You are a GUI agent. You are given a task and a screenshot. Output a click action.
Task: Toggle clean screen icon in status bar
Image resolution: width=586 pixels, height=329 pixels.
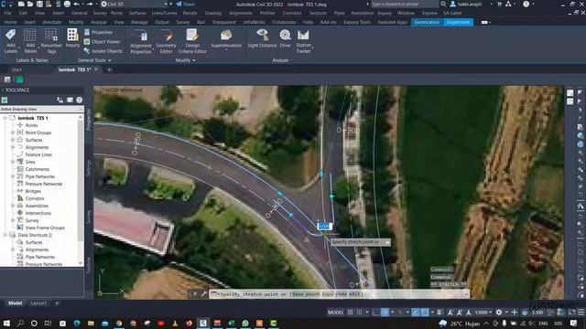coord(571,313)
